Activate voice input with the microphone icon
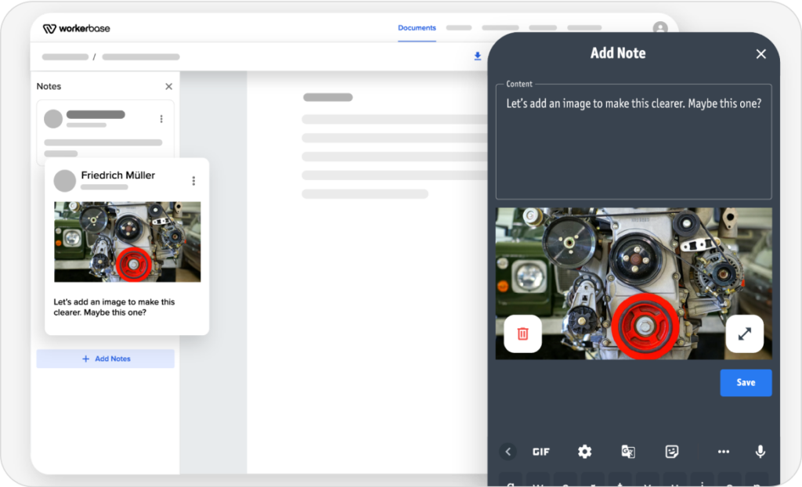 [x=760, y=452]
